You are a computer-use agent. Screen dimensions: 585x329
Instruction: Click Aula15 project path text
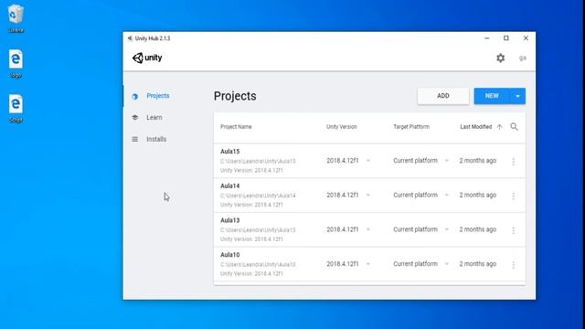[x=258, y=161]
